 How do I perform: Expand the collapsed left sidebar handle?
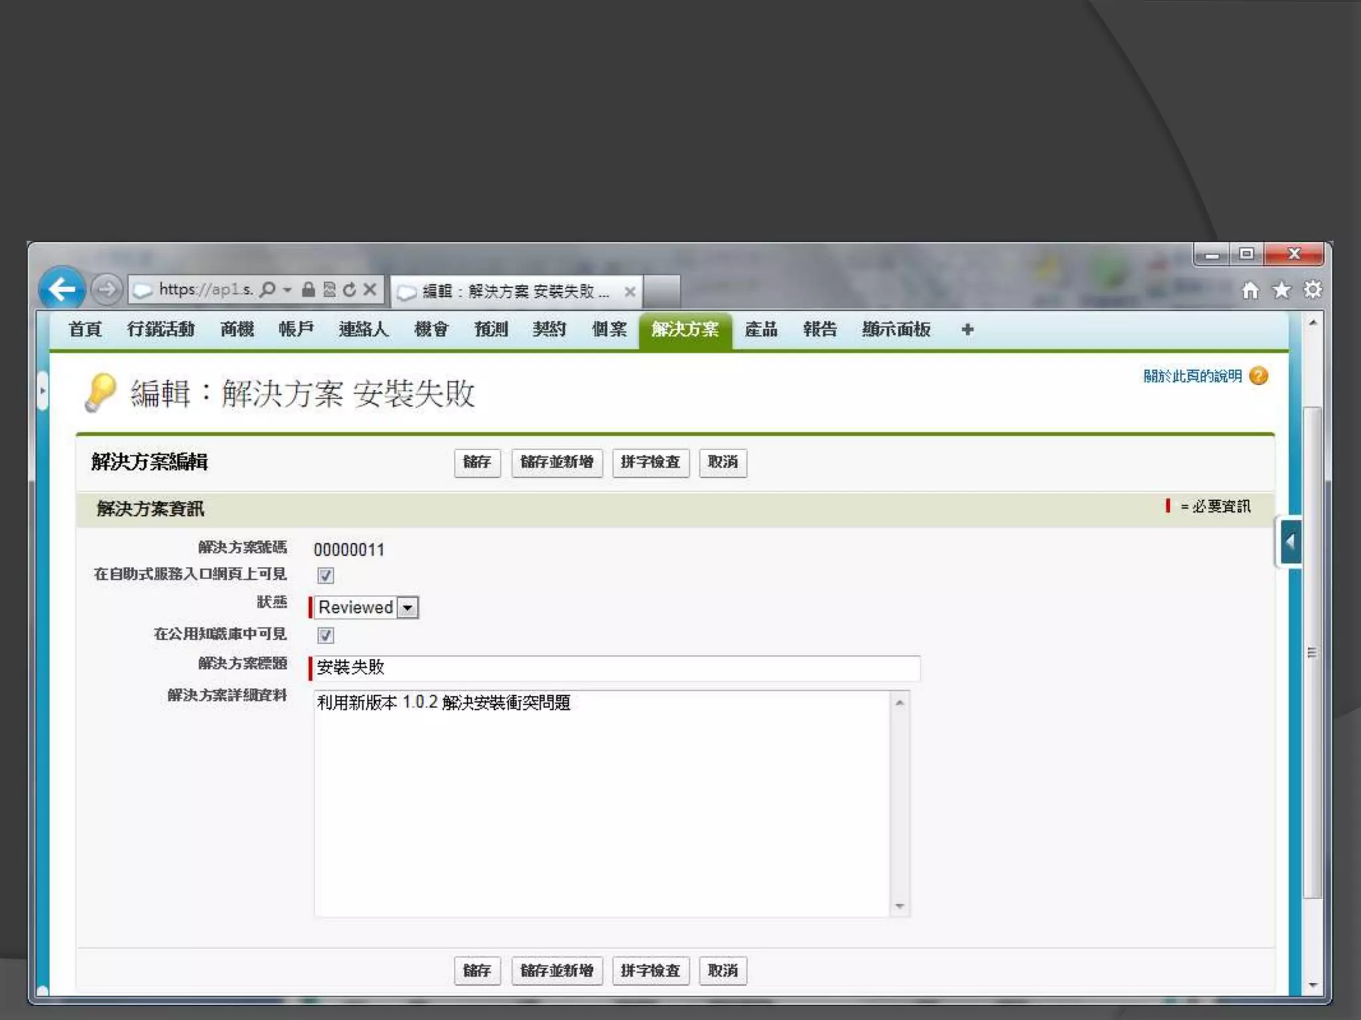(x=43, y=390)
